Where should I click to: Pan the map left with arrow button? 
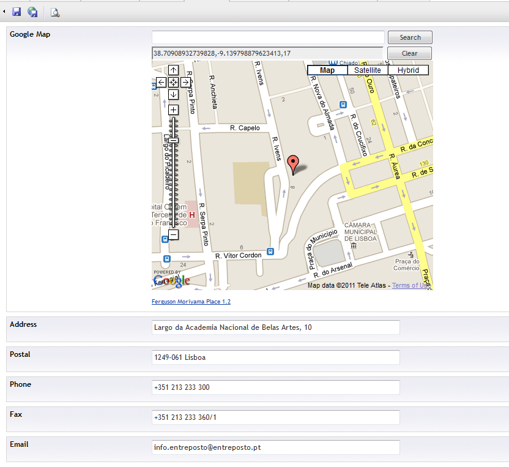(162, 82)
